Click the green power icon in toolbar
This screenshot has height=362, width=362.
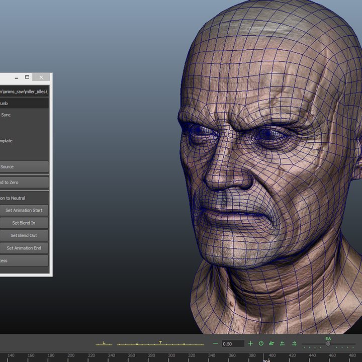[261, 343]
